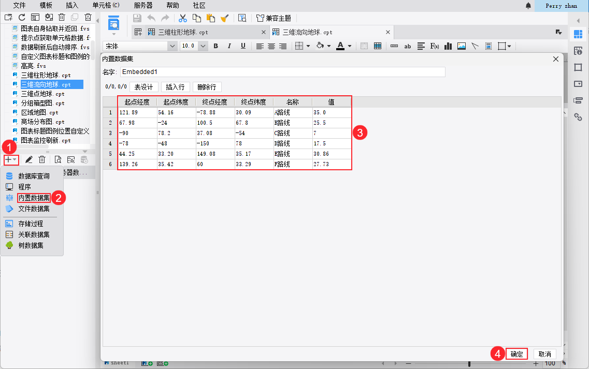The image size is (589, 369).
Task: Click the trash icon in the dataset toolbar
Action: tap(42, 159)
